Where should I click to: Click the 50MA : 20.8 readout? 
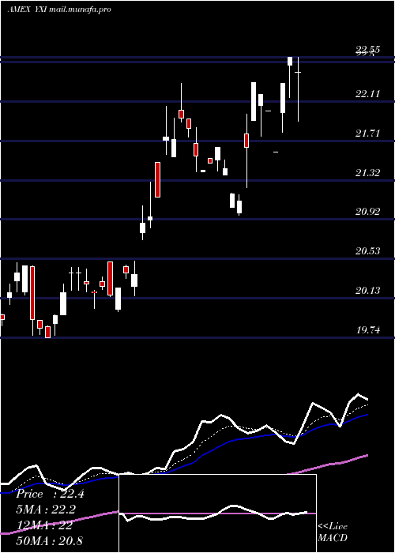pos(49,540)
